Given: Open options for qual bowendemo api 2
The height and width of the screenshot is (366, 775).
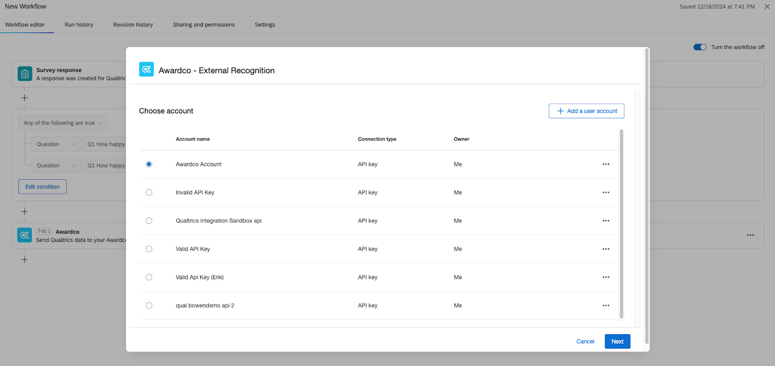Looking at the screenshot, I should 605,305.
